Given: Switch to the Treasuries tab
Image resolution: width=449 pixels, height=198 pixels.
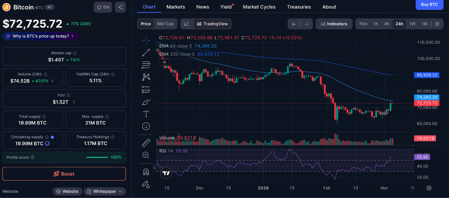Looking at the screenshot, I should 299,7.
